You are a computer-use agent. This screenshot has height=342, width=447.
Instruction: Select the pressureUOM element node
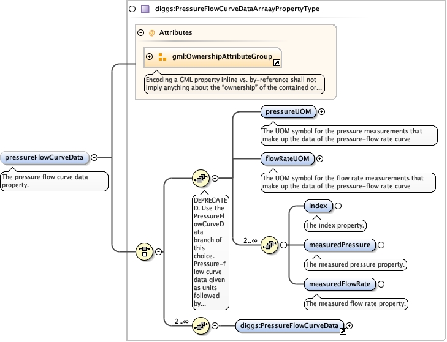click(288, 112)
